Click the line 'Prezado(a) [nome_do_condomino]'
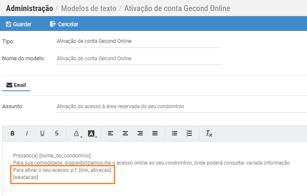 [52, 156]
